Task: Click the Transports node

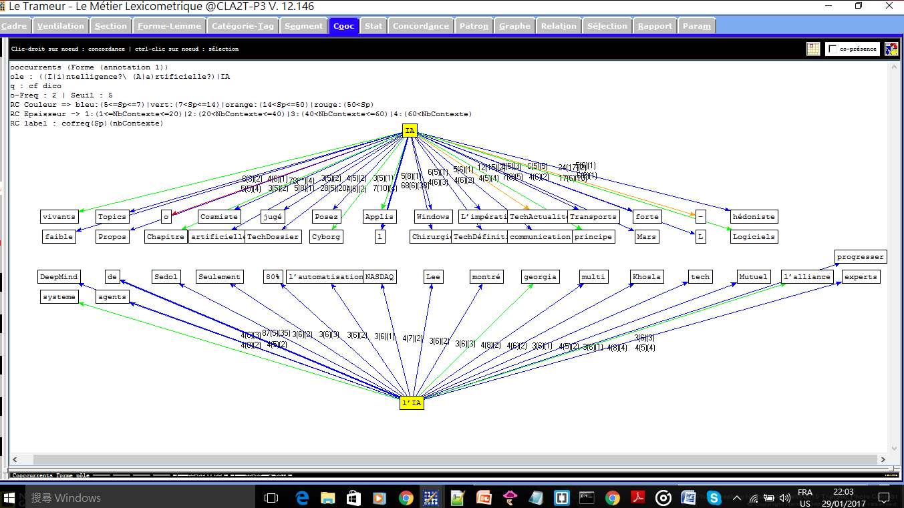Action: click(593, 217)
